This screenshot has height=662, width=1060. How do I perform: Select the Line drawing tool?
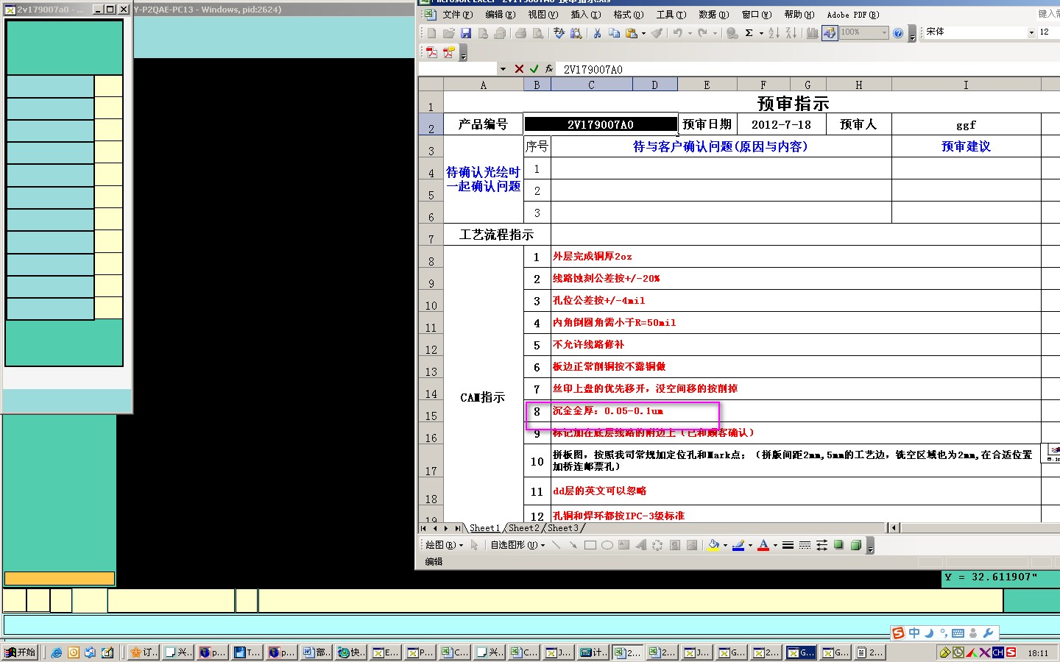(x=556, y=545)
